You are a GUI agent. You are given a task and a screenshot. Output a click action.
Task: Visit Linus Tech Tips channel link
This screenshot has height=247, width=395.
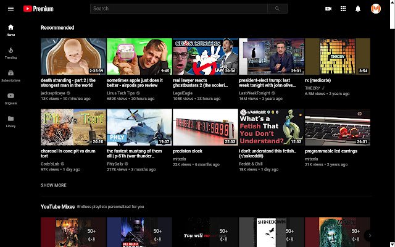[x=121, y=93]
